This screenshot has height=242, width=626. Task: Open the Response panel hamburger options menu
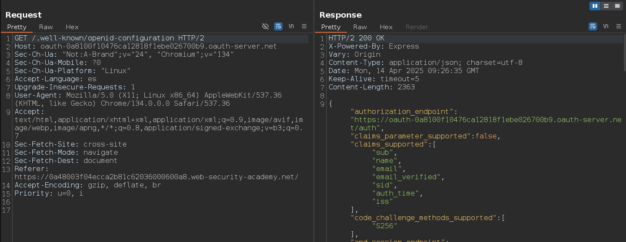(x=619, y=27)
